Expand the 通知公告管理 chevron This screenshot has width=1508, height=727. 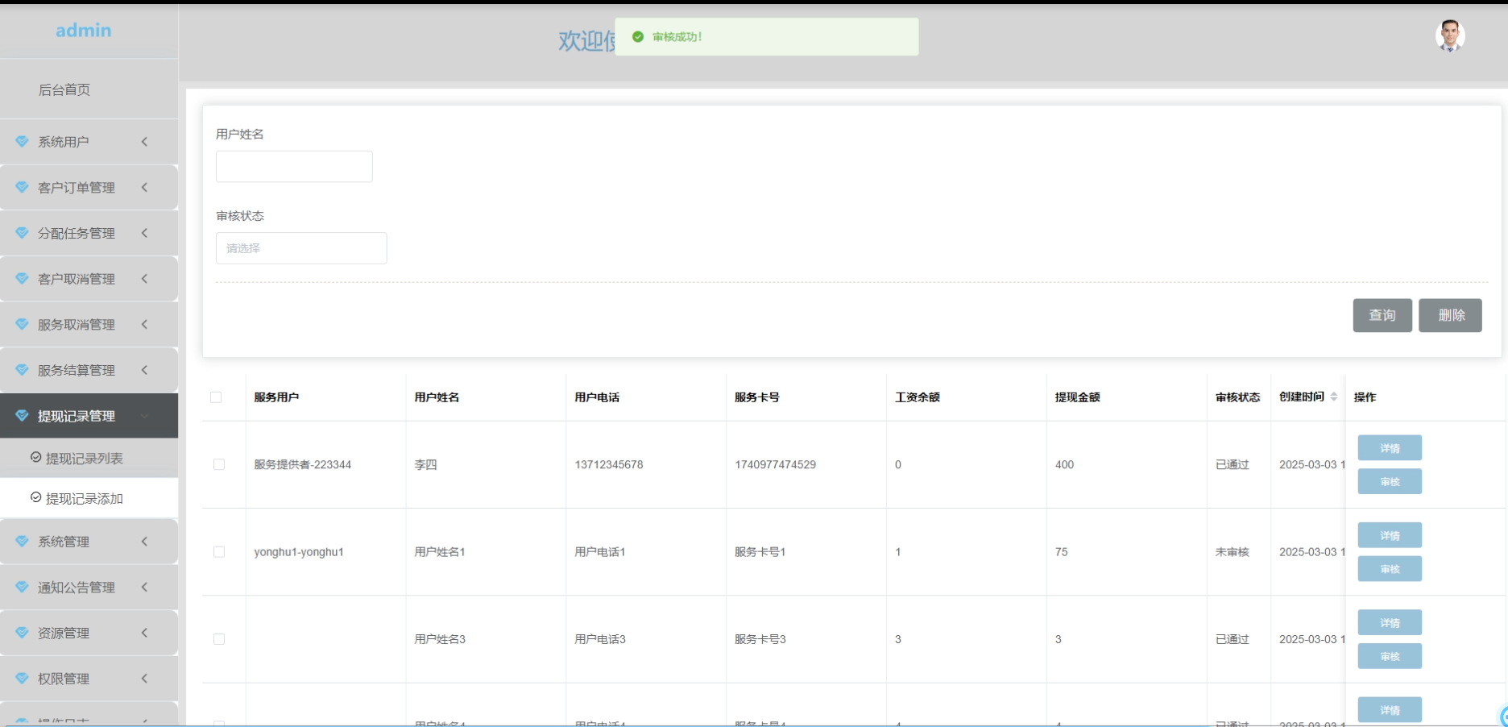[145, 587]
